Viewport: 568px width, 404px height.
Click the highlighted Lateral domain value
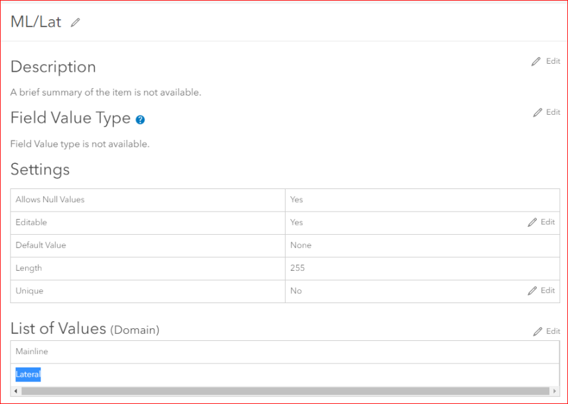(x=28, y=375)
